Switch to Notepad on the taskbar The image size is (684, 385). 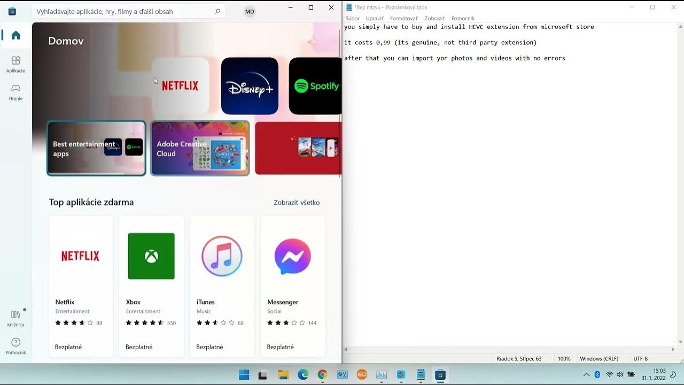[421, 375]
